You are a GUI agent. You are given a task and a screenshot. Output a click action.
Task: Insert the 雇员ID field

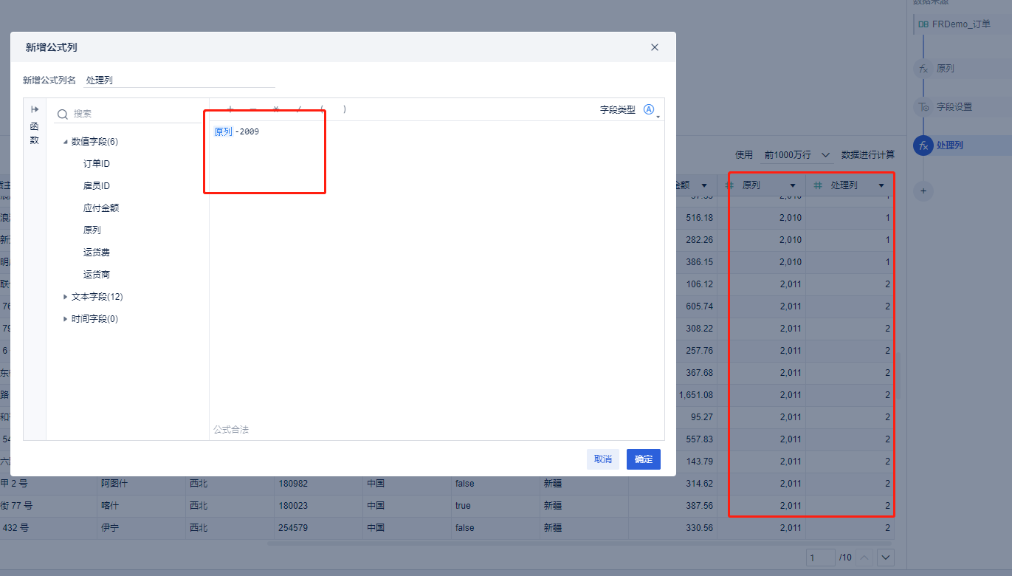tap(97, 186)
